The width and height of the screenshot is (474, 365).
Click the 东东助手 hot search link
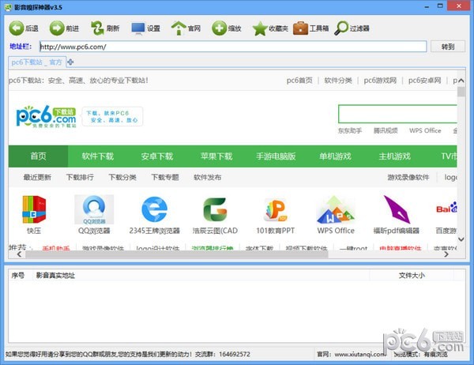tap(350, 130)
